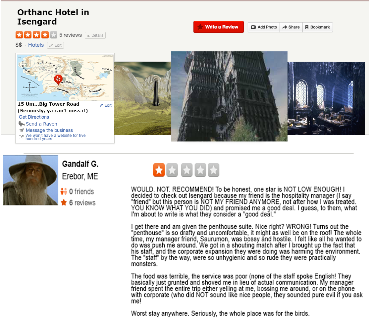The height and width of the screenshot is (331, 370).
Task: Click the red map pin on map
Action: pos(58,80)
